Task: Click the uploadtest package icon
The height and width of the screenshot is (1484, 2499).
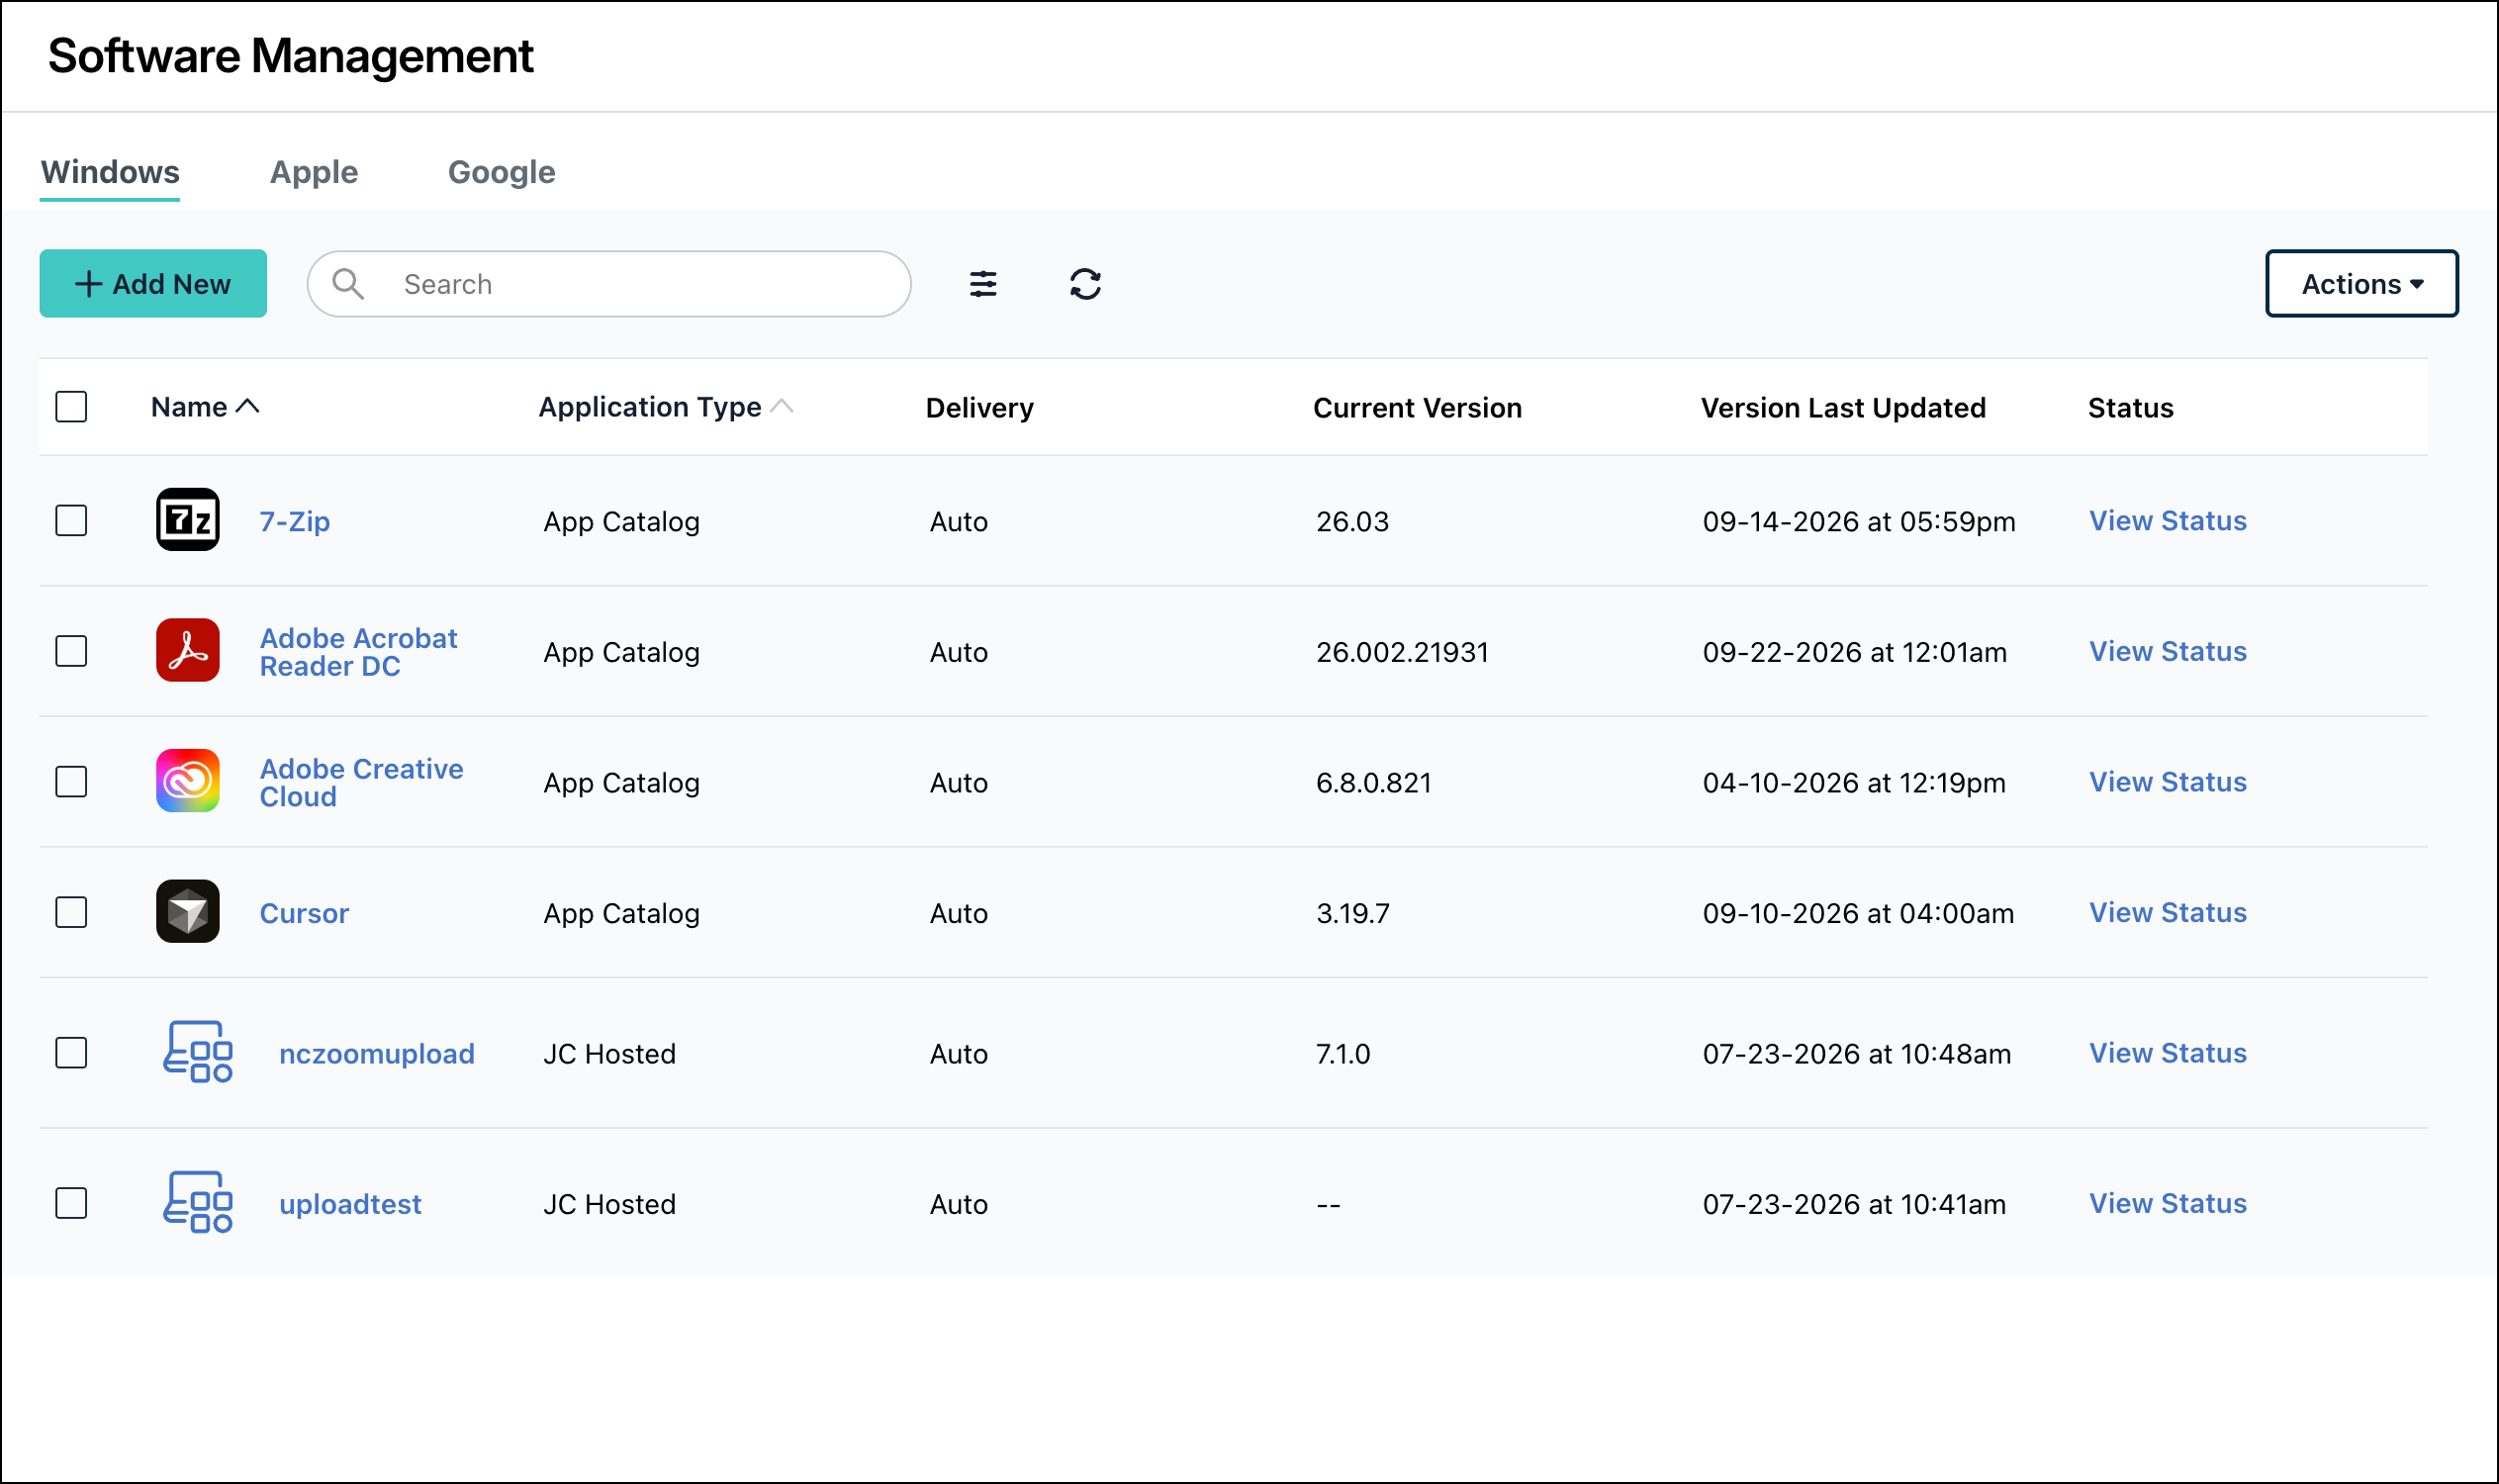Action: (198, 1202)
